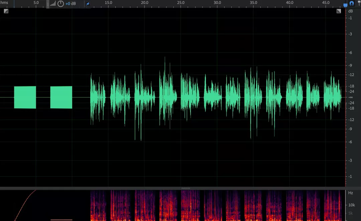Click the 10k mark on the frequency scale
The width and height of the screenshot is (361, 221).
[x=352, y=205]
